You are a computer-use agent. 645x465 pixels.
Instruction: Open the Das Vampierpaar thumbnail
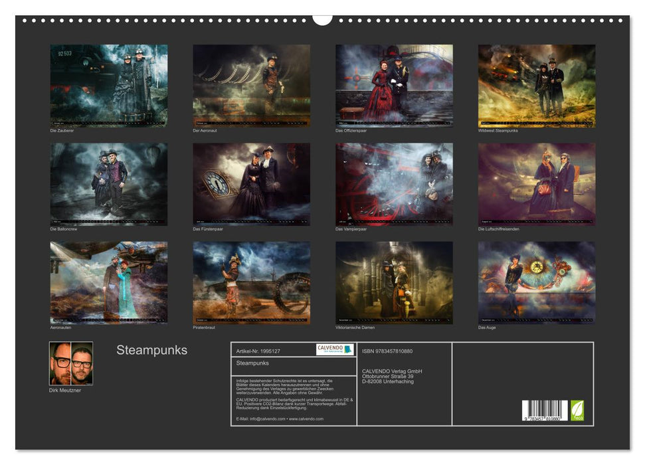(x=394, y=184)
